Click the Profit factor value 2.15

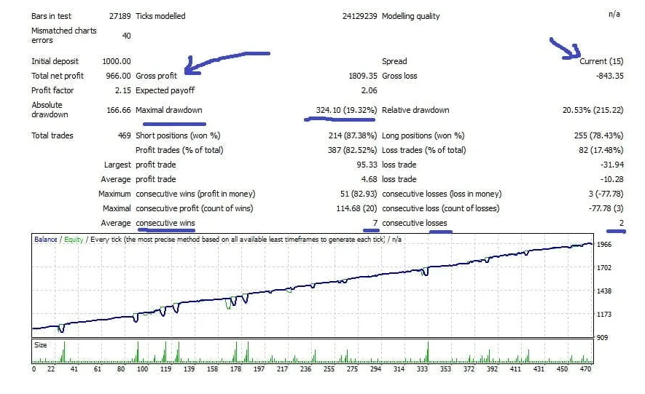[122, 90]
